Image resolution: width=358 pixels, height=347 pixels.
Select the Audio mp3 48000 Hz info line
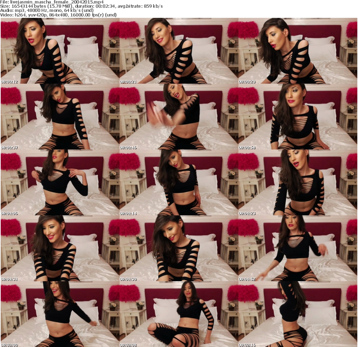[47, 11]
